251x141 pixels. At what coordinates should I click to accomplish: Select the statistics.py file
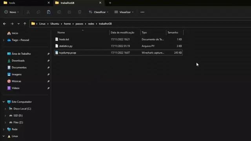[118, 46]
